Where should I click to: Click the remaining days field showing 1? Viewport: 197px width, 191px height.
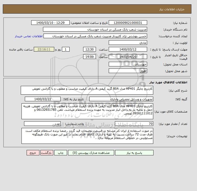[65, 49]
